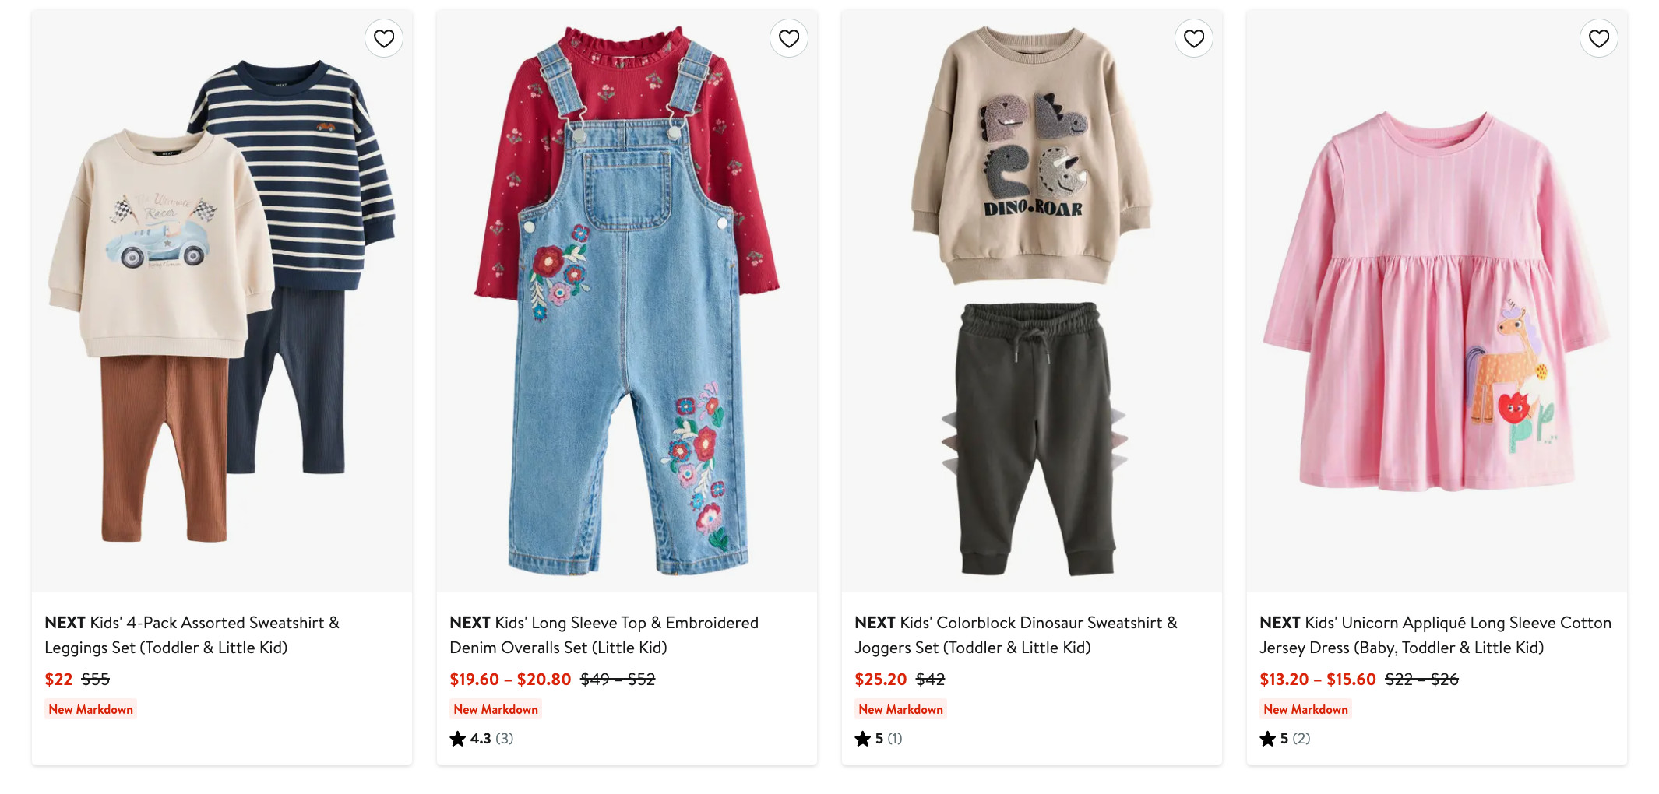Open the Unicorn Appliqué Jersey Dress title
Image resolution: width=1659 pixels, height=794 pixels.
(x=1435, y=634)
